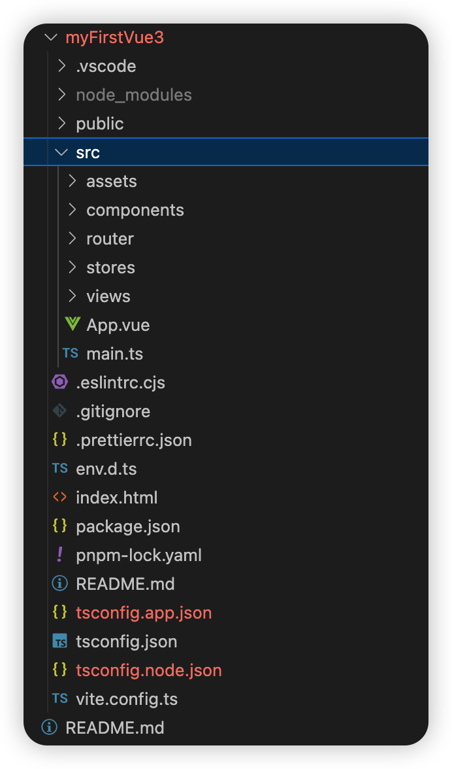Click the HTML brackets icon for index.html
The width and height of the screenshot is (452, 769).
pos(59,497)
